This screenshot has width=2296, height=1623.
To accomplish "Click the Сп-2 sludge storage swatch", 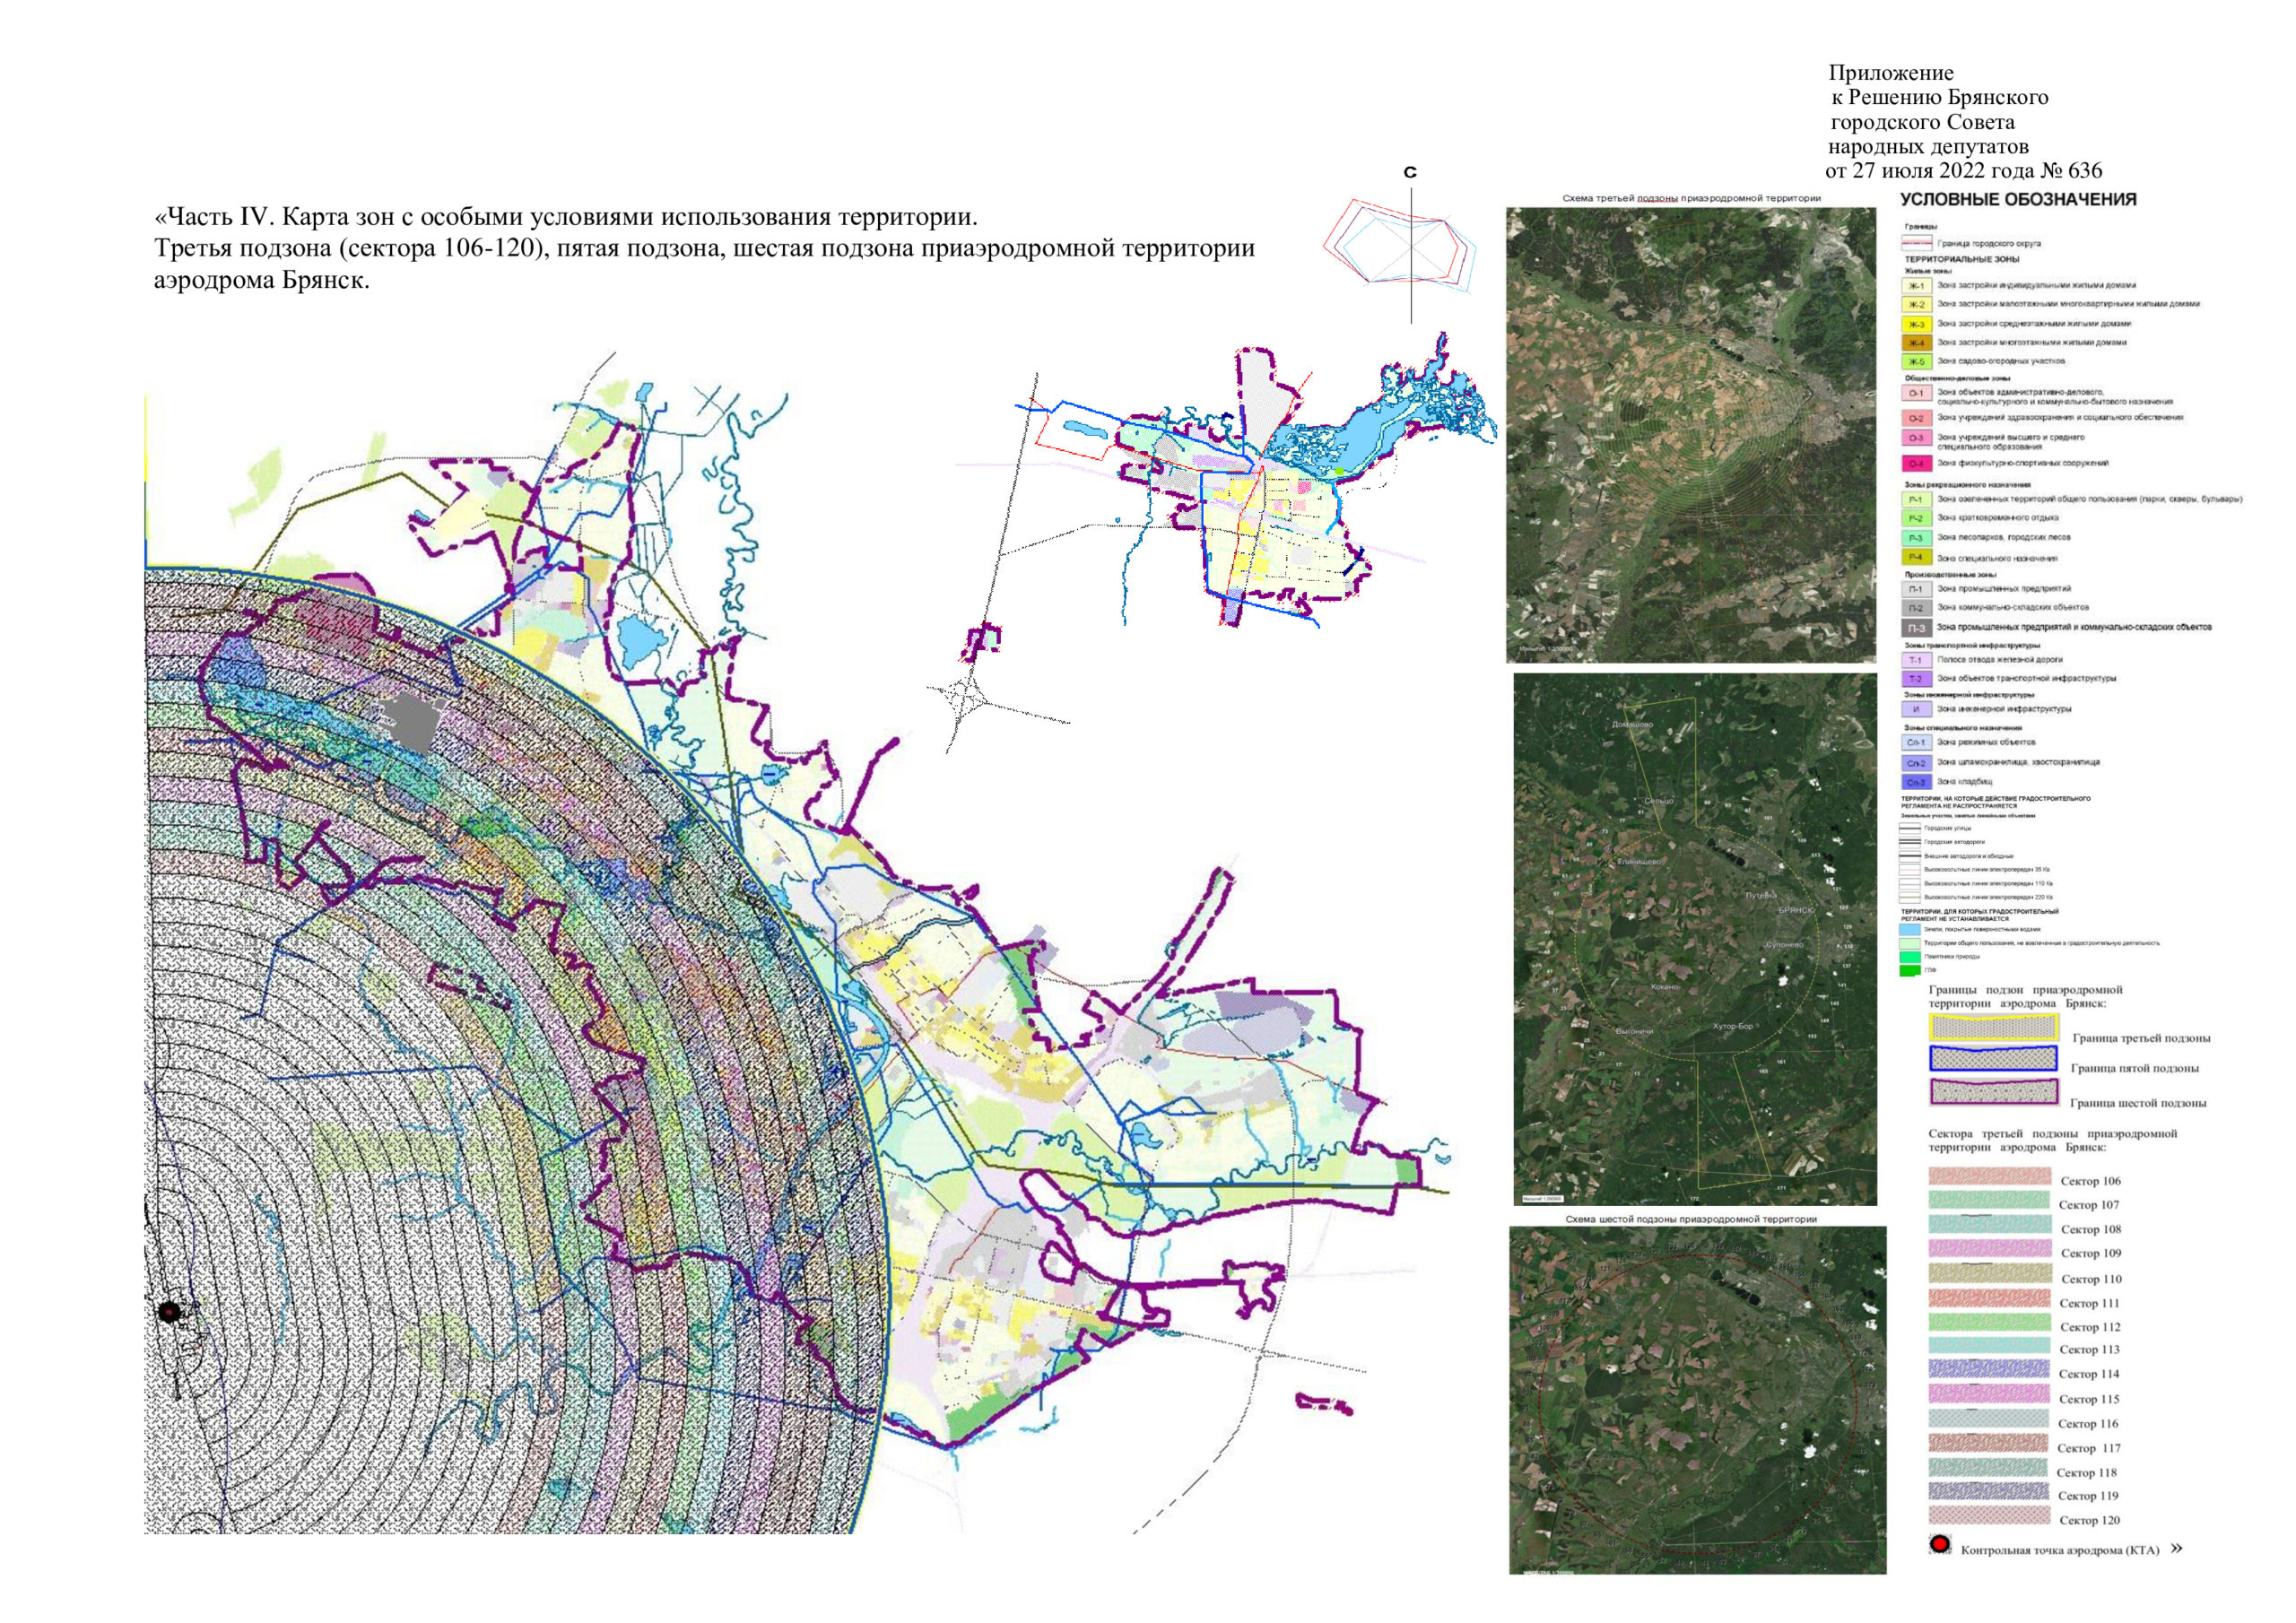I will [1915, 764].
